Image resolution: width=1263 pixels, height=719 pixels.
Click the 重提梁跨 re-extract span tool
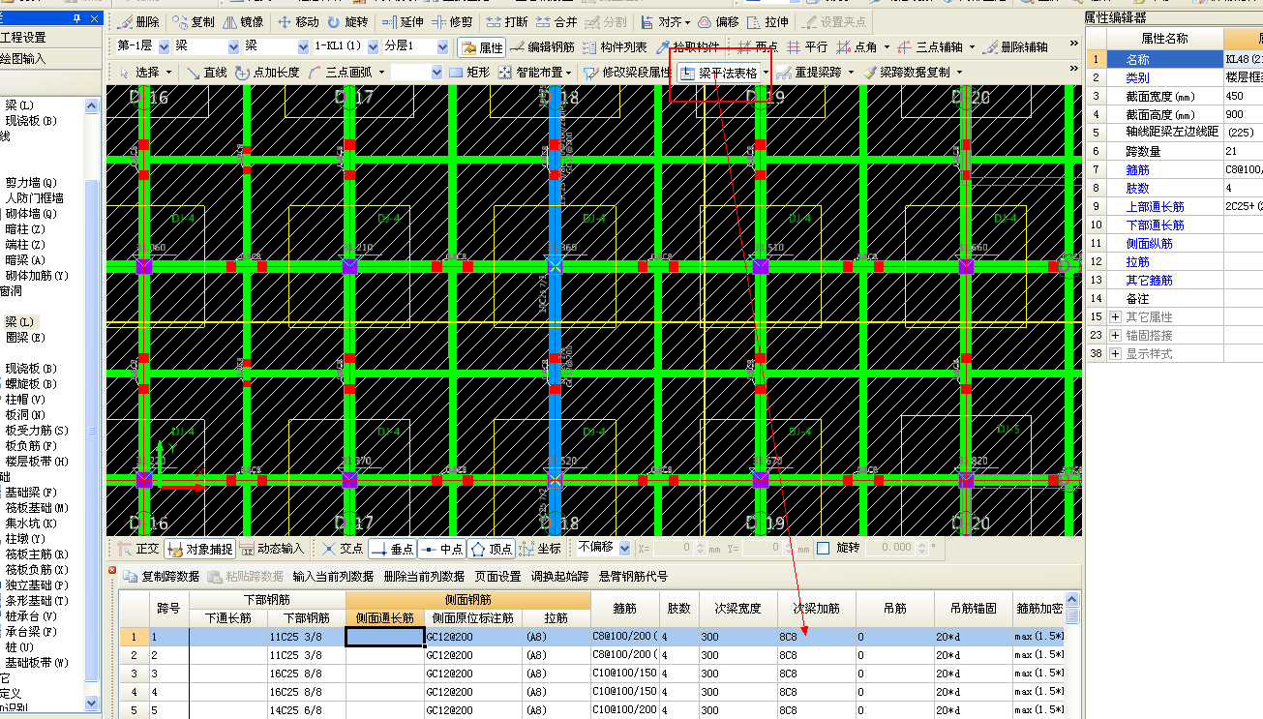[x=809, y=73]
